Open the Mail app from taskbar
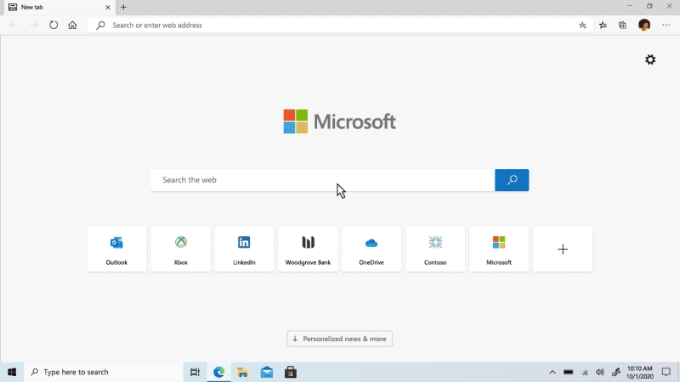The height and width of the screenshot is (382, 680). 267,372
